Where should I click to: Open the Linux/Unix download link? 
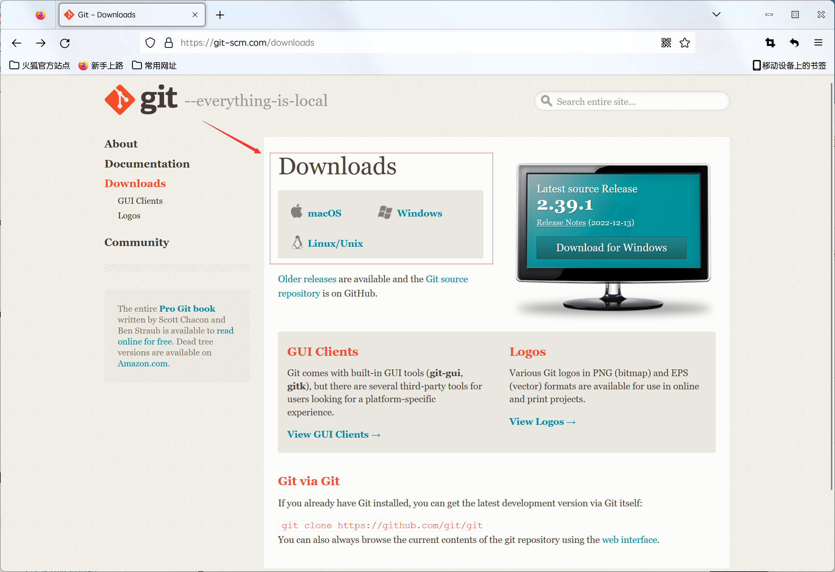pyautogui.click(x=335, y=243)
